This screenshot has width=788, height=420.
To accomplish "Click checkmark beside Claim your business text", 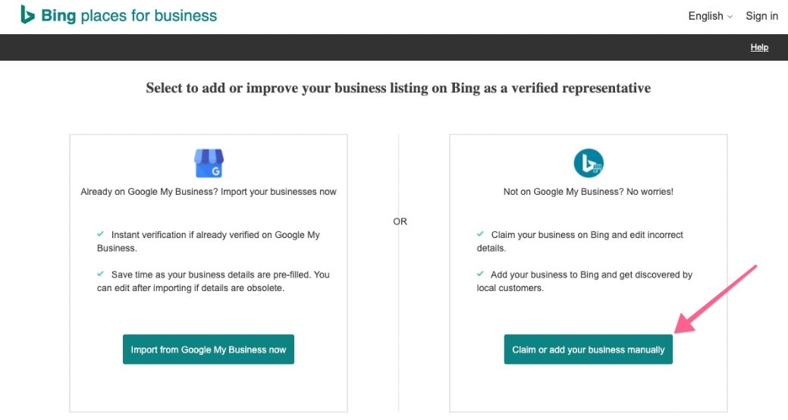I will [x=481, y=234].
